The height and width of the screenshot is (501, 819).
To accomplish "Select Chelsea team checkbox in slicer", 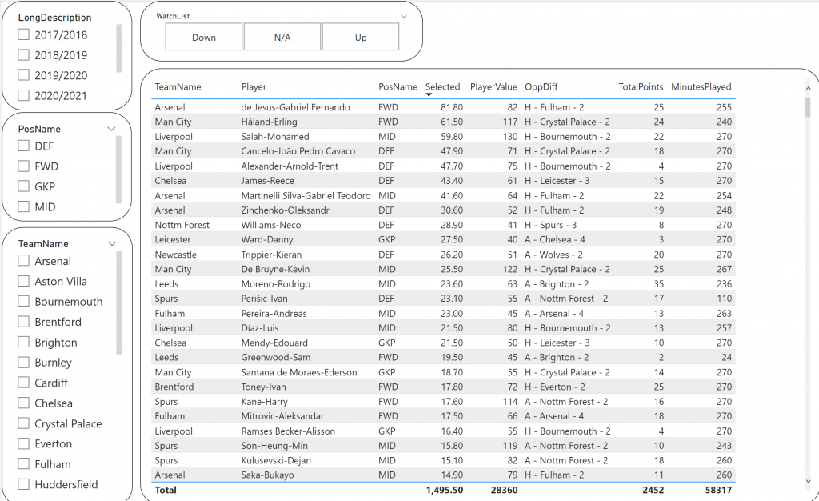I will [x=23, y=403].
